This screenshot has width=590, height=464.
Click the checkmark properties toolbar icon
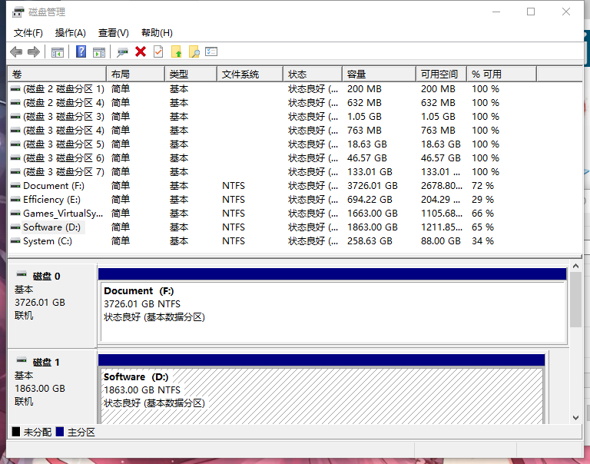point(158,51)
